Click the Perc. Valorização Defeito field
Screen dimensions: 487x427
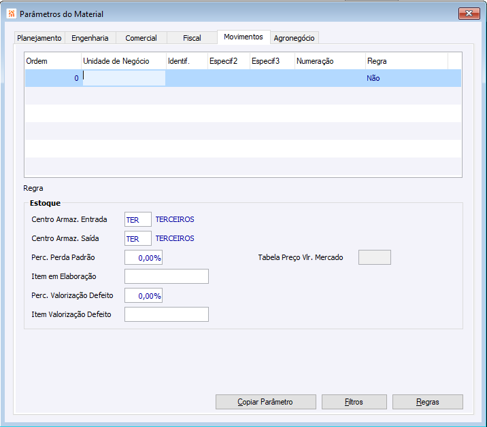click(x=144, y=295)
